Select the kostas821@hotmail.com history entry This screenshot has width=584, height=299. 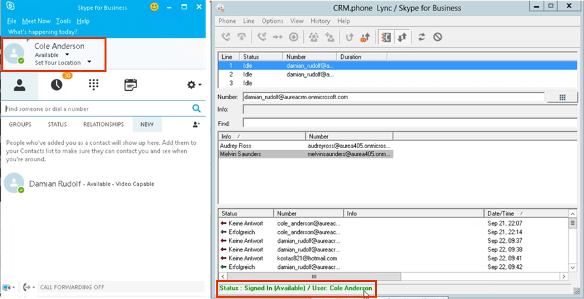[x=393, y=258]
